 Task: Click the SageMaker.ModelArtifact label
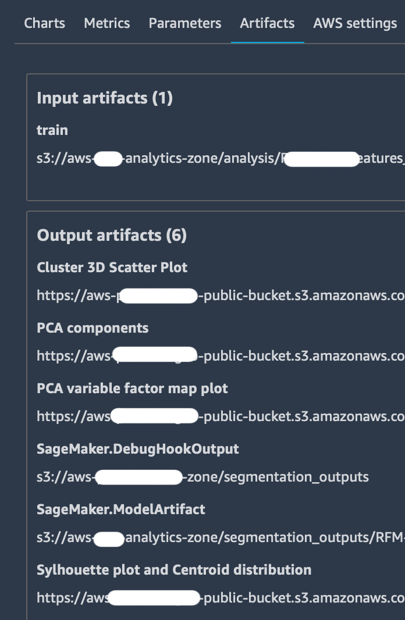point(121,509)
